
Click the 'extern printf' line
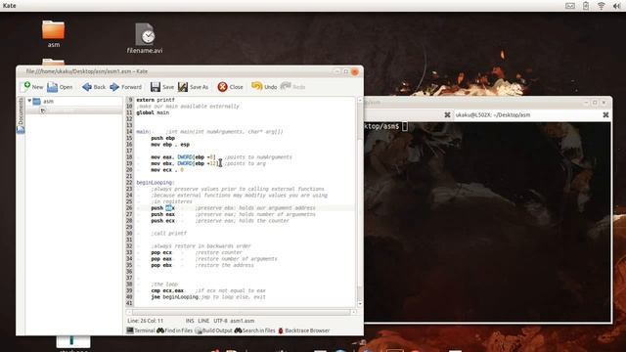click(156, 100)
